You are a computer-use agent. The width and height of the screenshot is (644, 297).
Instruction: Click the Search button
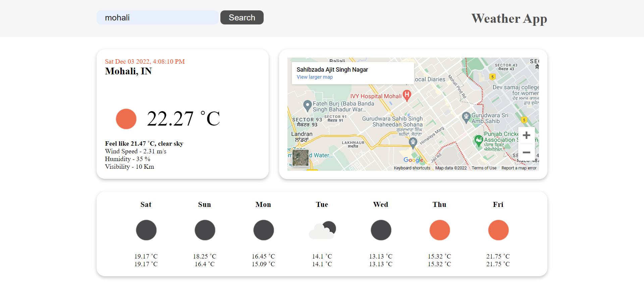(x=241, y=17)
